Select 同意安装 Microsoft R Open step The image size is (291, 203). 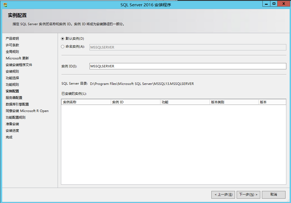pyautogui.click(x=27, y=111)
